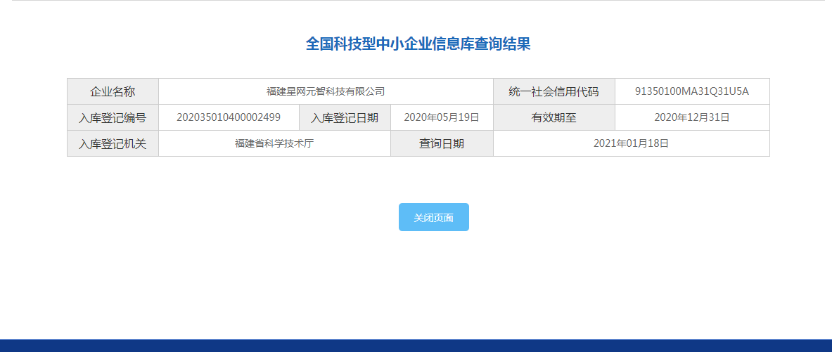
Task: Click the dark blue footer bar
Action: 416,346
